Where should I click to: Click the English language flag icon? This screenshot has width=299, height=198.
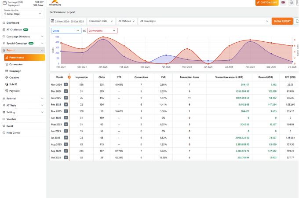click(x=283, y=2)
